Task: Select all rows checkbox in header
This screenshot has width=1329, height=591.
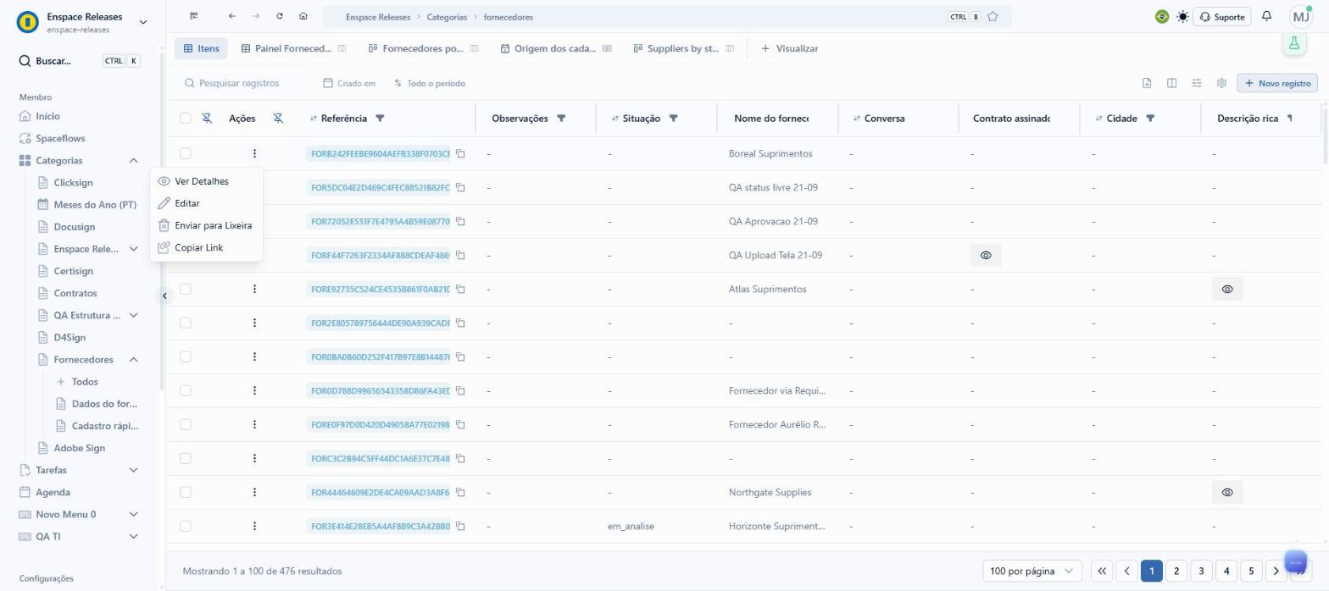Action: [x=186, y=119]
